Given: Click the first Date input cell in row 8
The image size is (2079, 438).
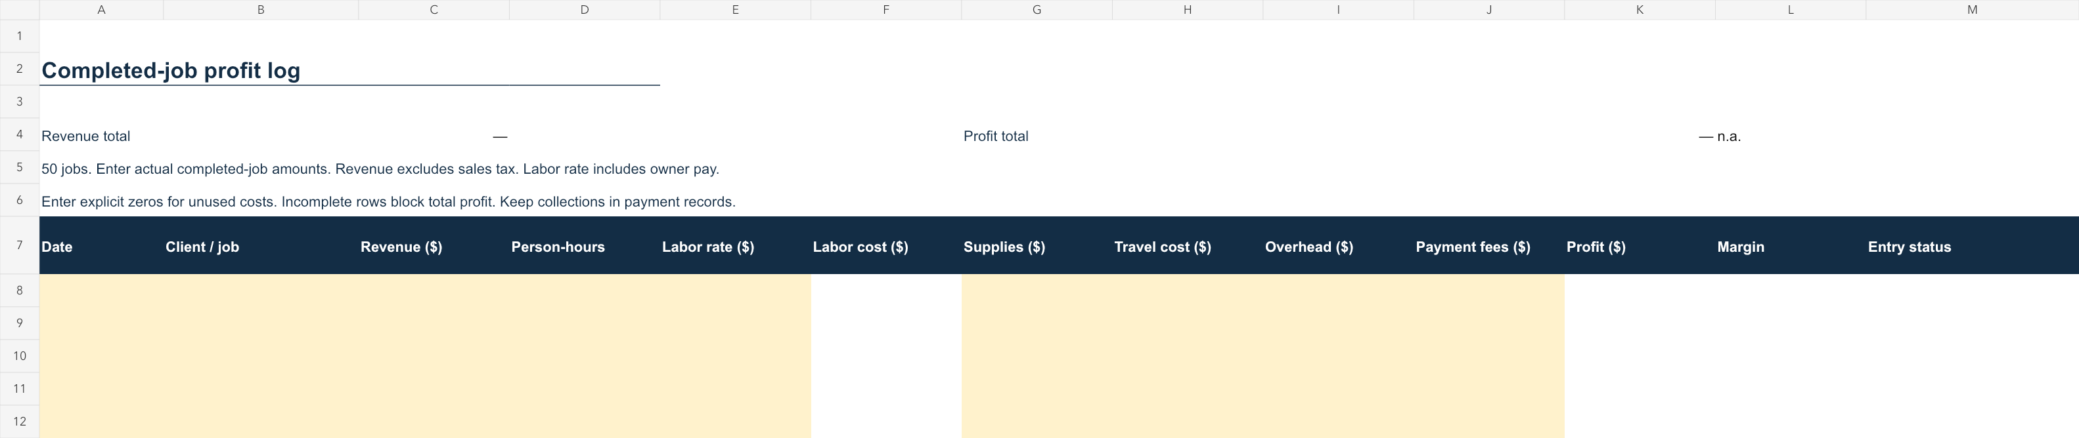Looking at the screenshot, I should [101, 290].
